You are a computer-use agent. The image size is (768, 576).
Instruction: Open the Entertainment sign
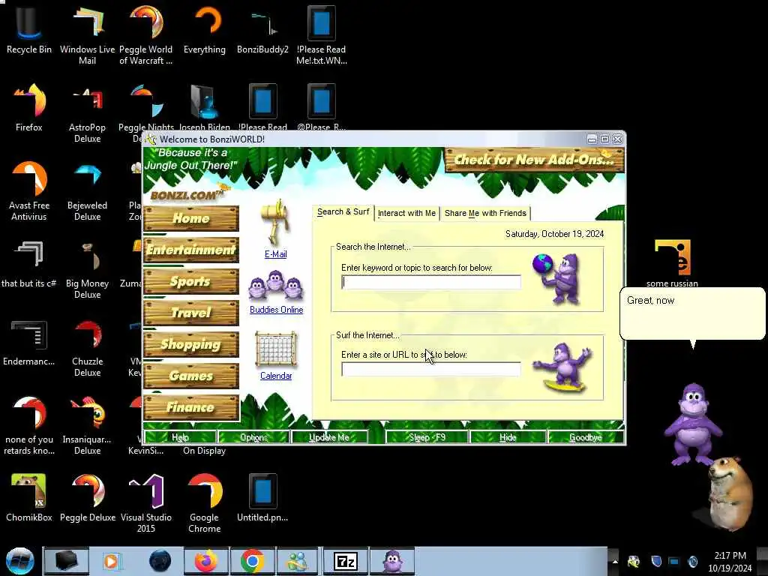pos(191,250)
